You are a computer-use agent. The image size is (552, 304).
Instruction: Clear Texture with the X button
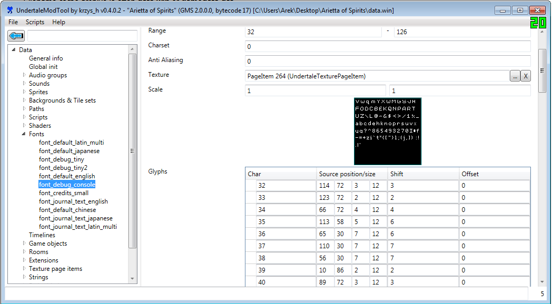tap(525, 76)
